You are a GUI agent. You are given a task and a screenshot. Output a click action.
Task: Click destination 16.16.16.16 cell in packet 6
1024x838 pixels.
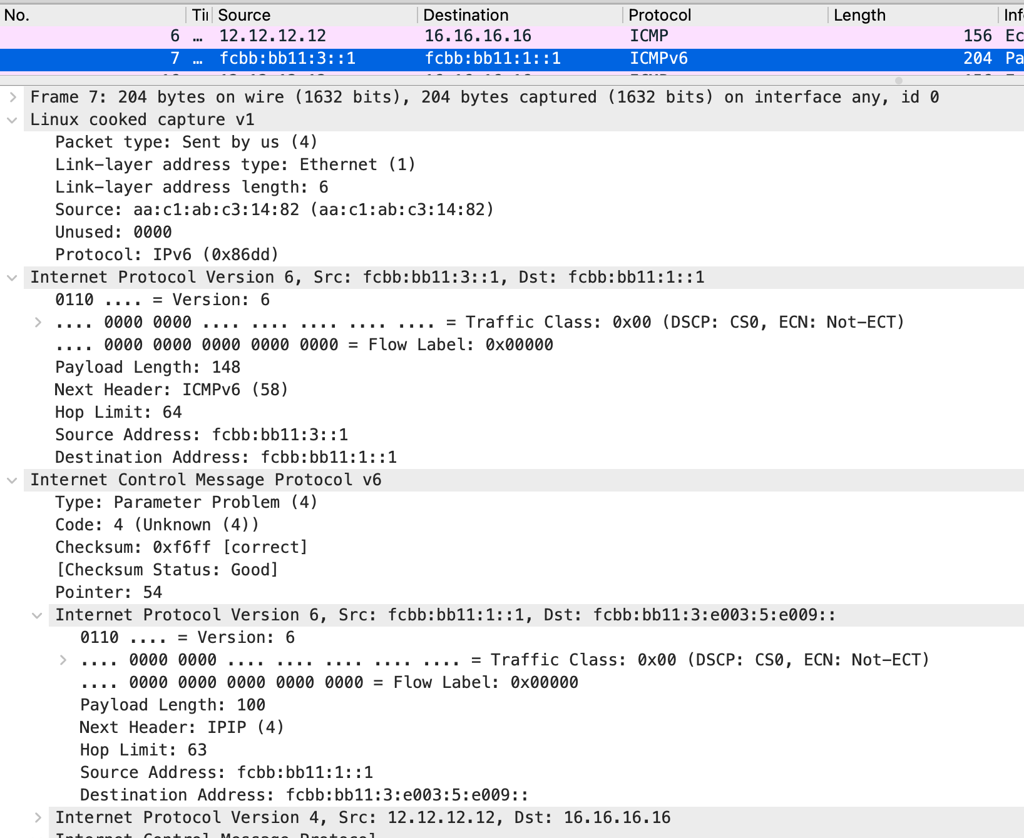click(478, 36)
